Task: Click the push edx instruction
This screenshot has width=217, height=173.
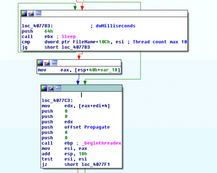Action: [57, 122]
